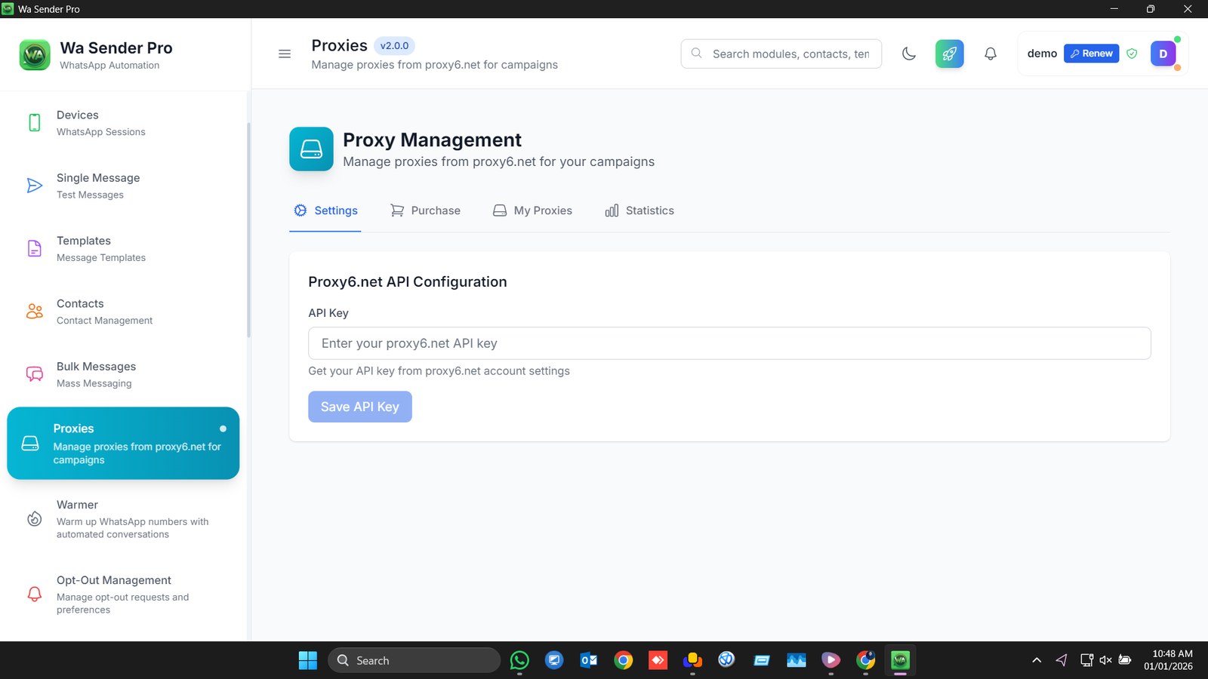Open the Warmer conversation warm-up tool

pos(77,519)
